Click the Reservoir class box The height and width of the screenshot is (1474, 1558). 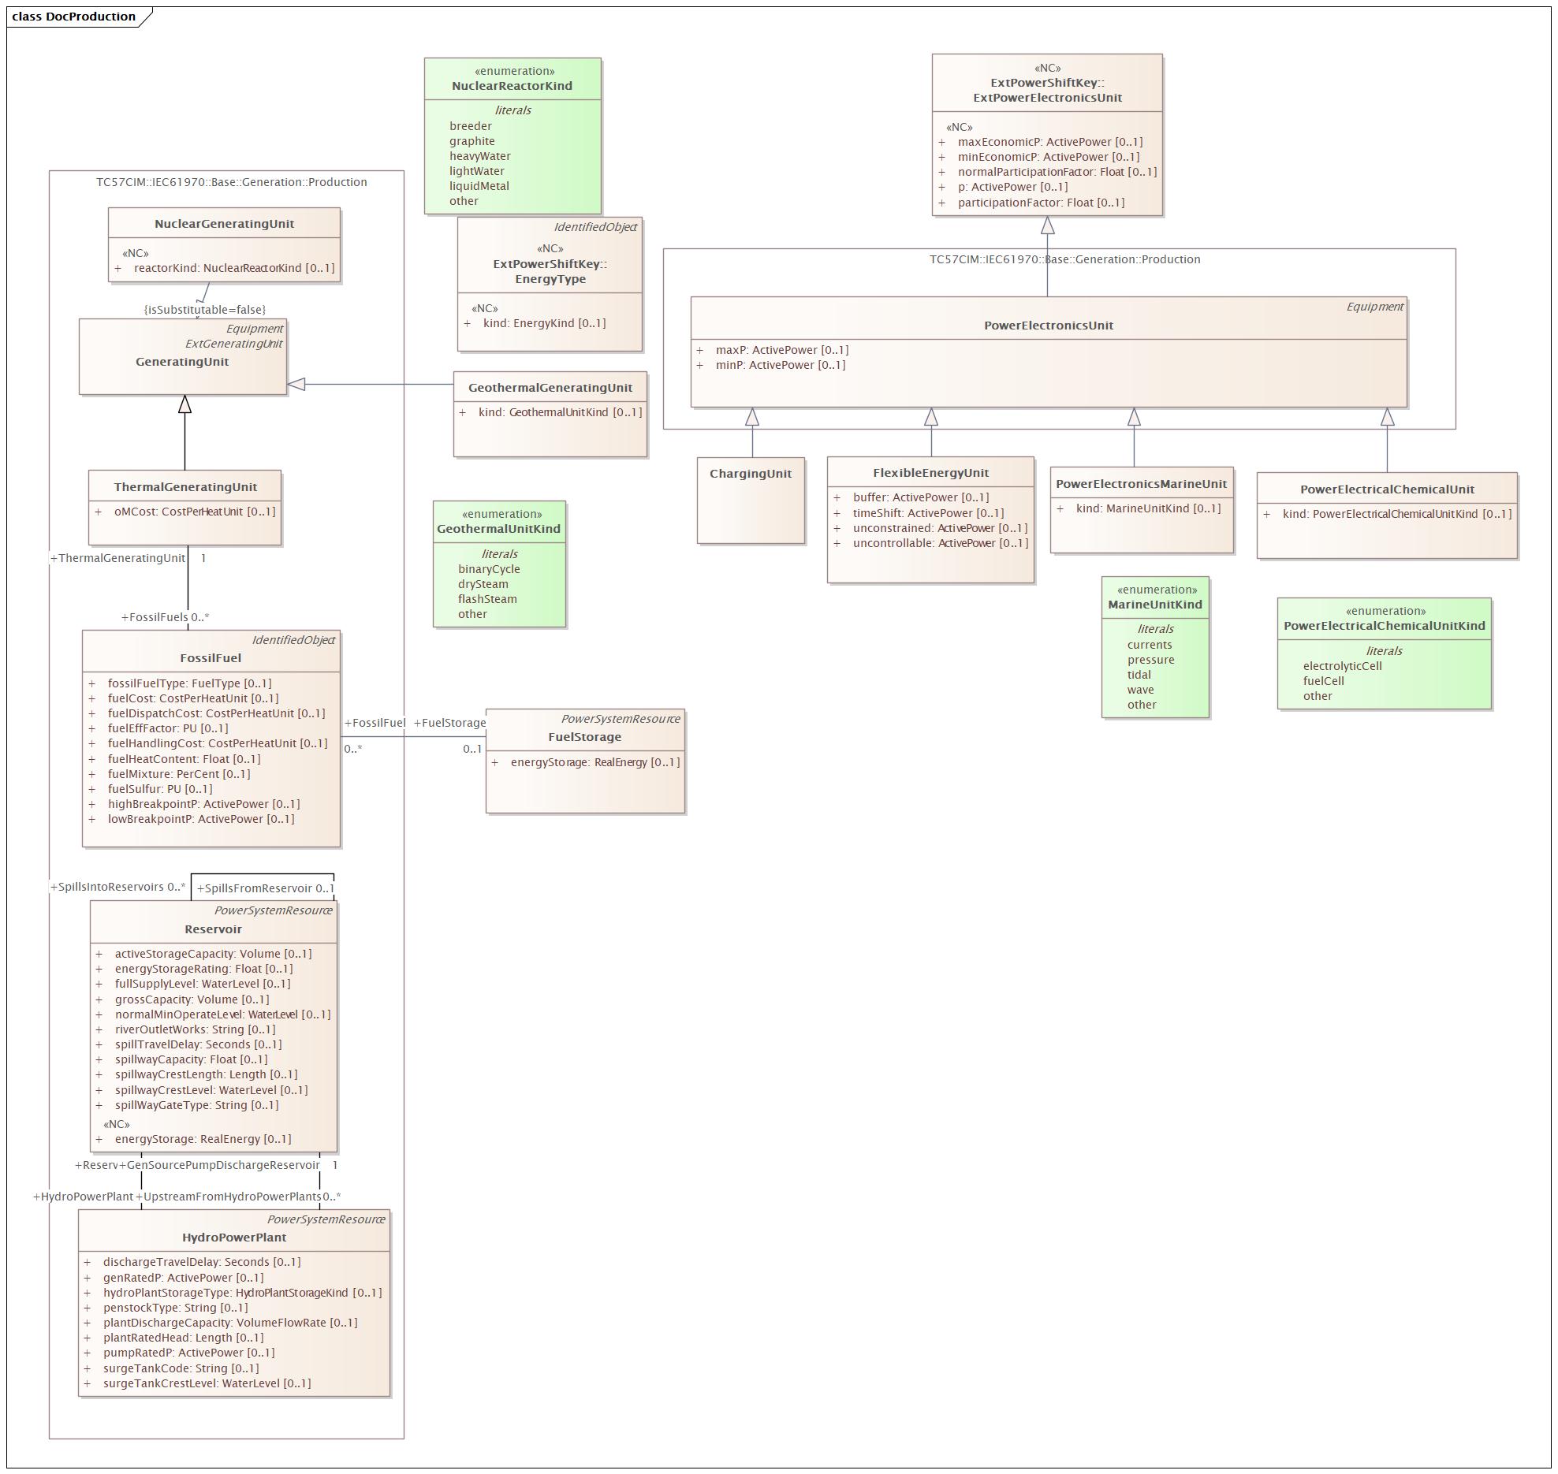pos(214,929)
